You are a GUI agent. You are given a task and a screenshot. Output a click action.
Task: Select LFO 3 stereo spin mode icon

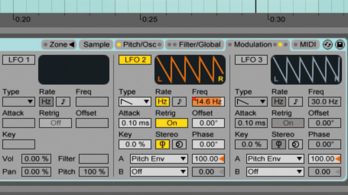[296, 144]
